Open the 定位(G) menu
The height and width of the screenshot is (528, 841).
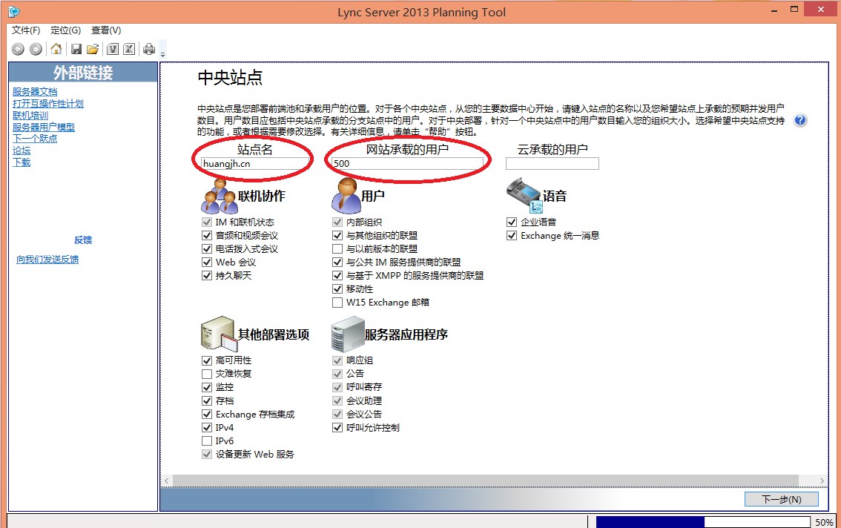pyautogui.click(x=65, y=30)
